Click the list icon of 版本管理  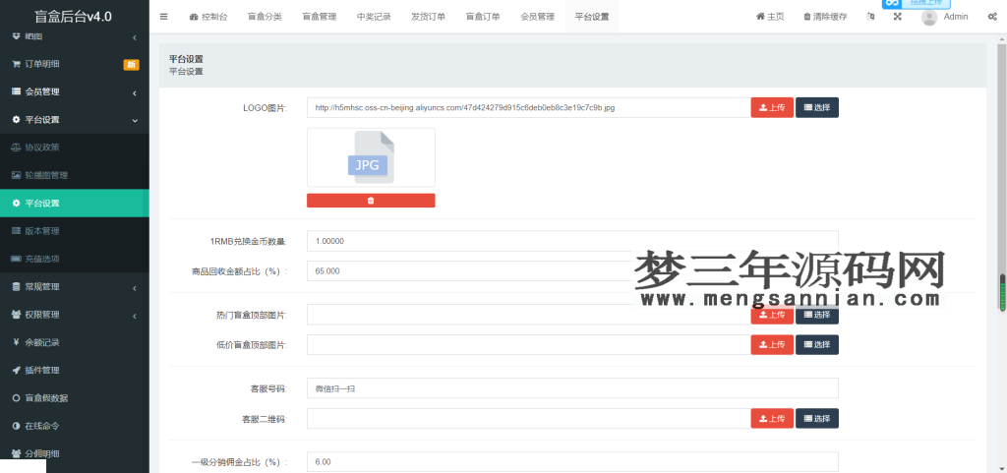point(16,231)
